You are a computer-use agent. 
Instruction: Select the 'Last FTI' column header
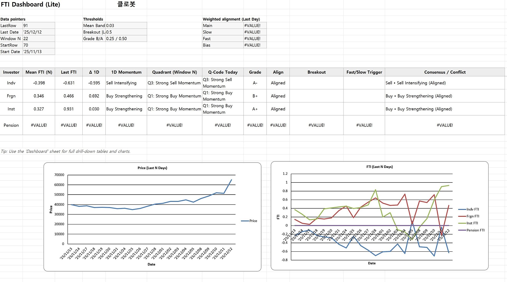coord(69,72)
